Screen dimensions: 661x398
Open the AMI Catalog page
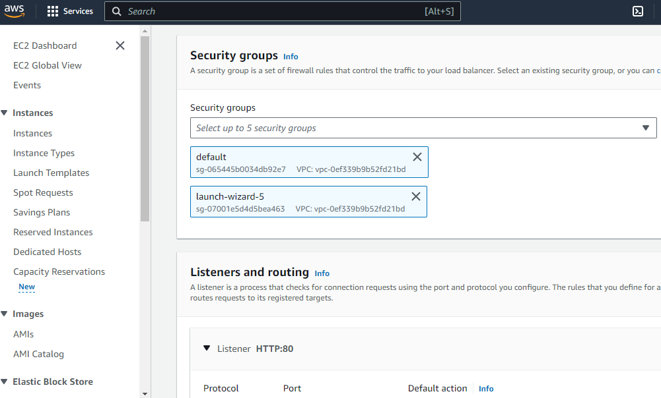(38, 354)
